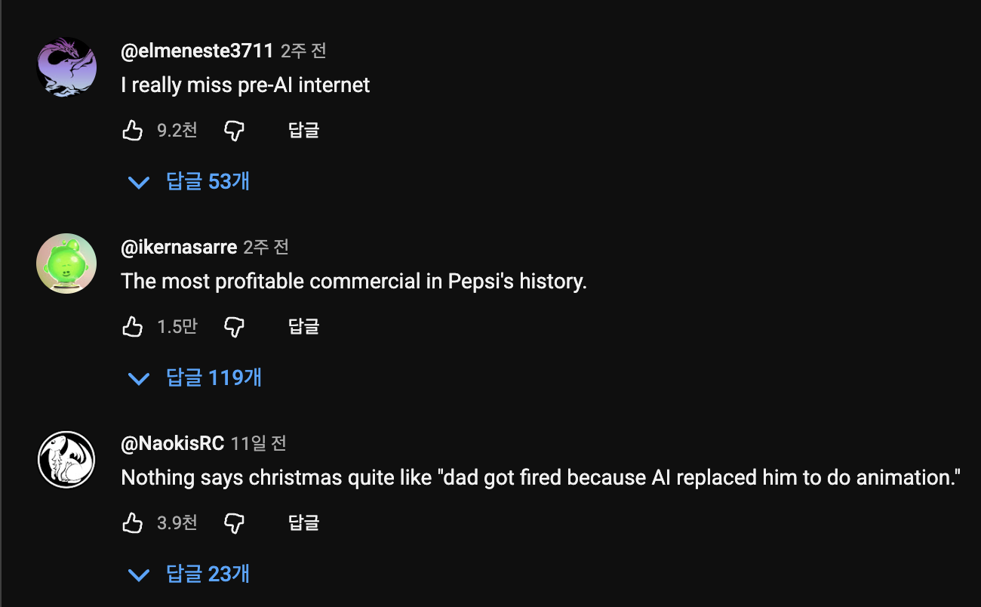
Task: Open @ikernasarre's channel via username
Action: [179, 247]
